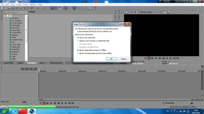
Task: Collapse the All folder in transitions tree
Action: 5,16
